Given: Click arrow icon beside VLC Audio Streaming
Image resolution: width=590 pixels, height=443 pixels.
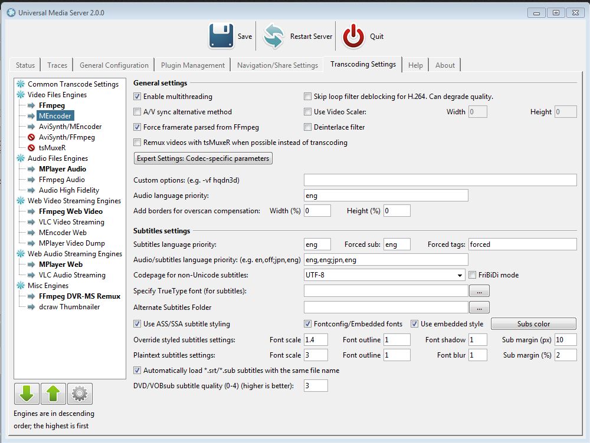Looking at the screenshot, I should tap(32, 275).
